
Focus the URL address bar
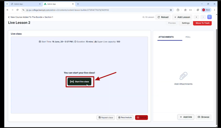pos(97,10)
